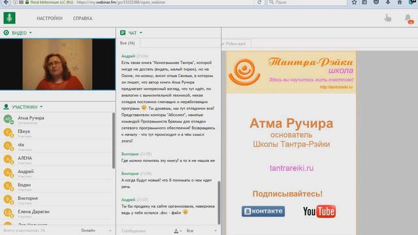Click Виктория's avatar in participants list
The image size is (418, 235).
8,199
